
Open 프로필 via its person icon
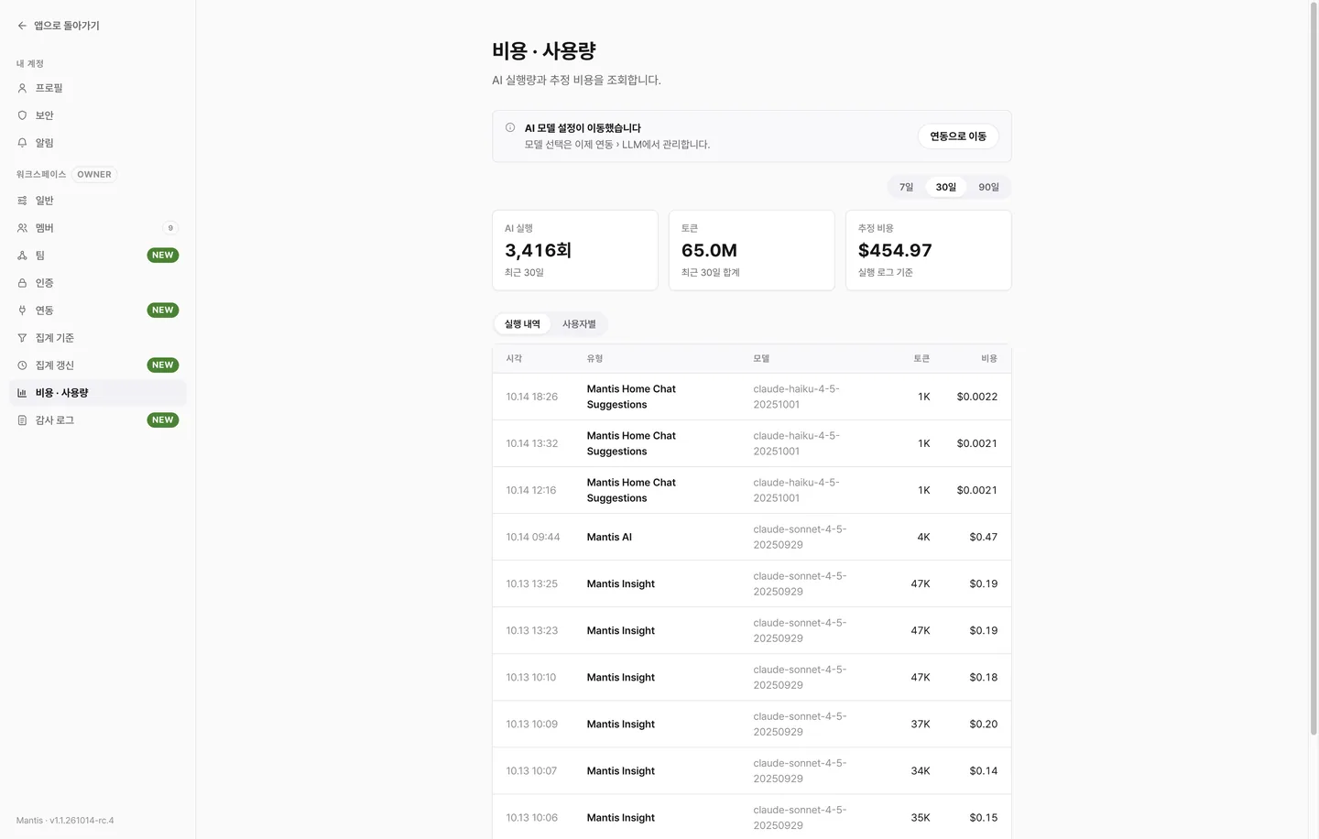pos(22,88)
